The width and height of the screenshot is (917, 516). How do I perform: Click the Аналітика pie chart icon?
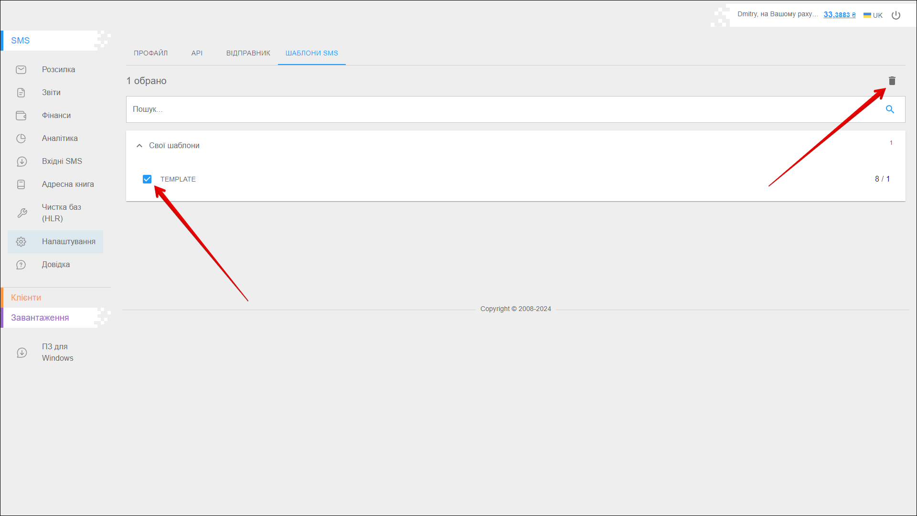[x=21, y=139]
